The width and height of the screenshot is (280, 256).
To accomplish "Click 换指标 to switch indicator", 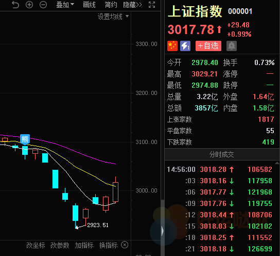I will (109, 245).
